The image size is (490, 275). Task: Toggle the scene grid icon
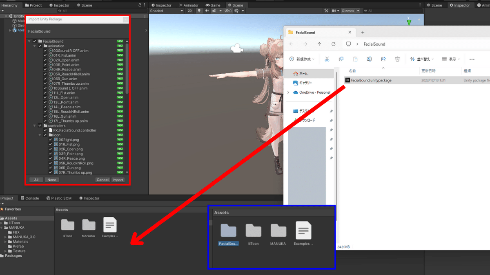237,11
